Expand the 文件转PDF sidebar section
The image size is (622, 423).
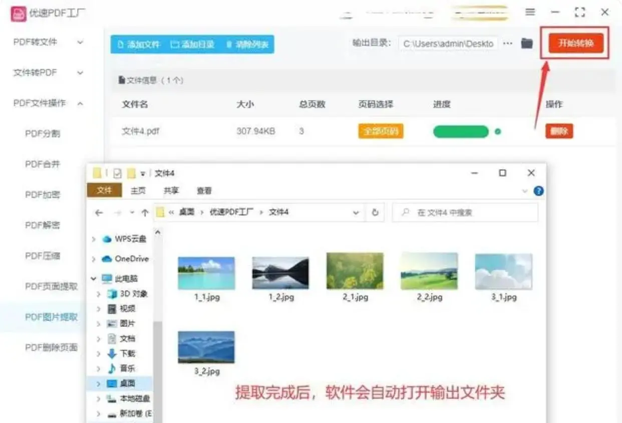click(80, 73)
